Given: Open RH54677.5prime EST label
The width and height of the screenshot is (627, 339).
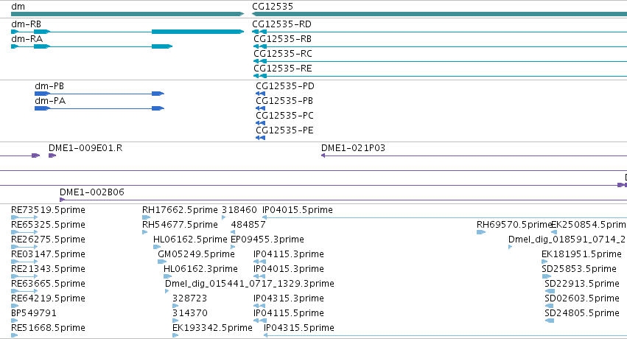Looking at the screenshot, I should (180, 225).
